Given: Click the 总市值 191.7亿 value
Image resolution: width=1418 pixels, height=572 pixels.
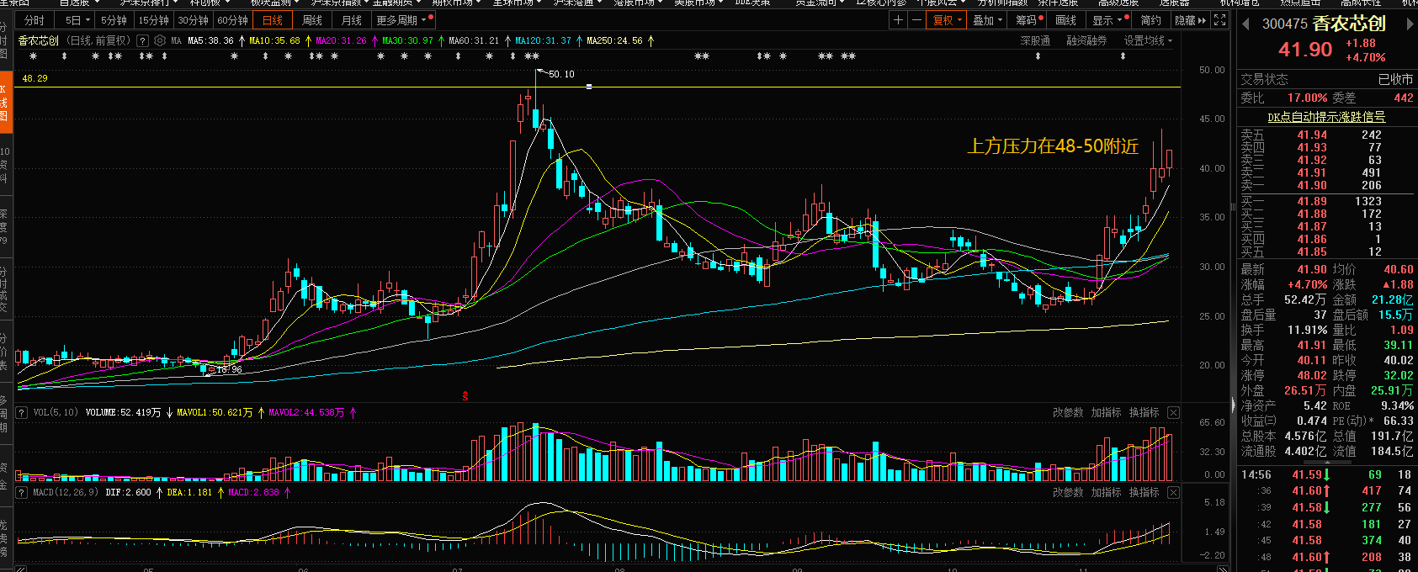Looking at the screenshot, I should (1392, 436).
